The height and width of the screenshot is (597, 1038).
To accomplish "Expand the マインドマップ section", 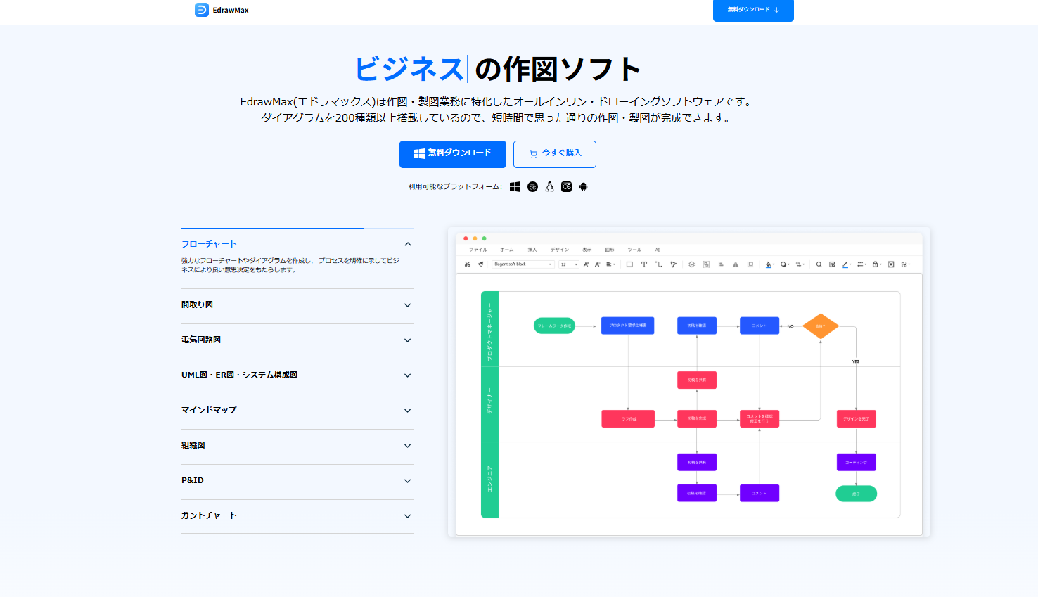I will point(297,411).
